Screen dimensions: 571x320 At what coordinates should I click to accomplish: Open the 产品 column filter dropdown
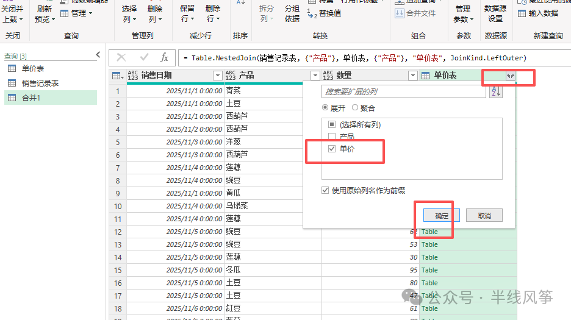315,76
